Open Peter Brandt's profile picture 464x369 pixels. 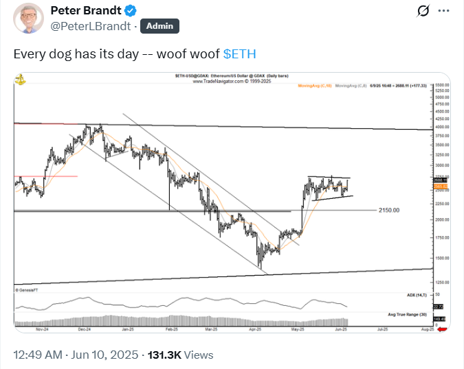coord(25,19)
